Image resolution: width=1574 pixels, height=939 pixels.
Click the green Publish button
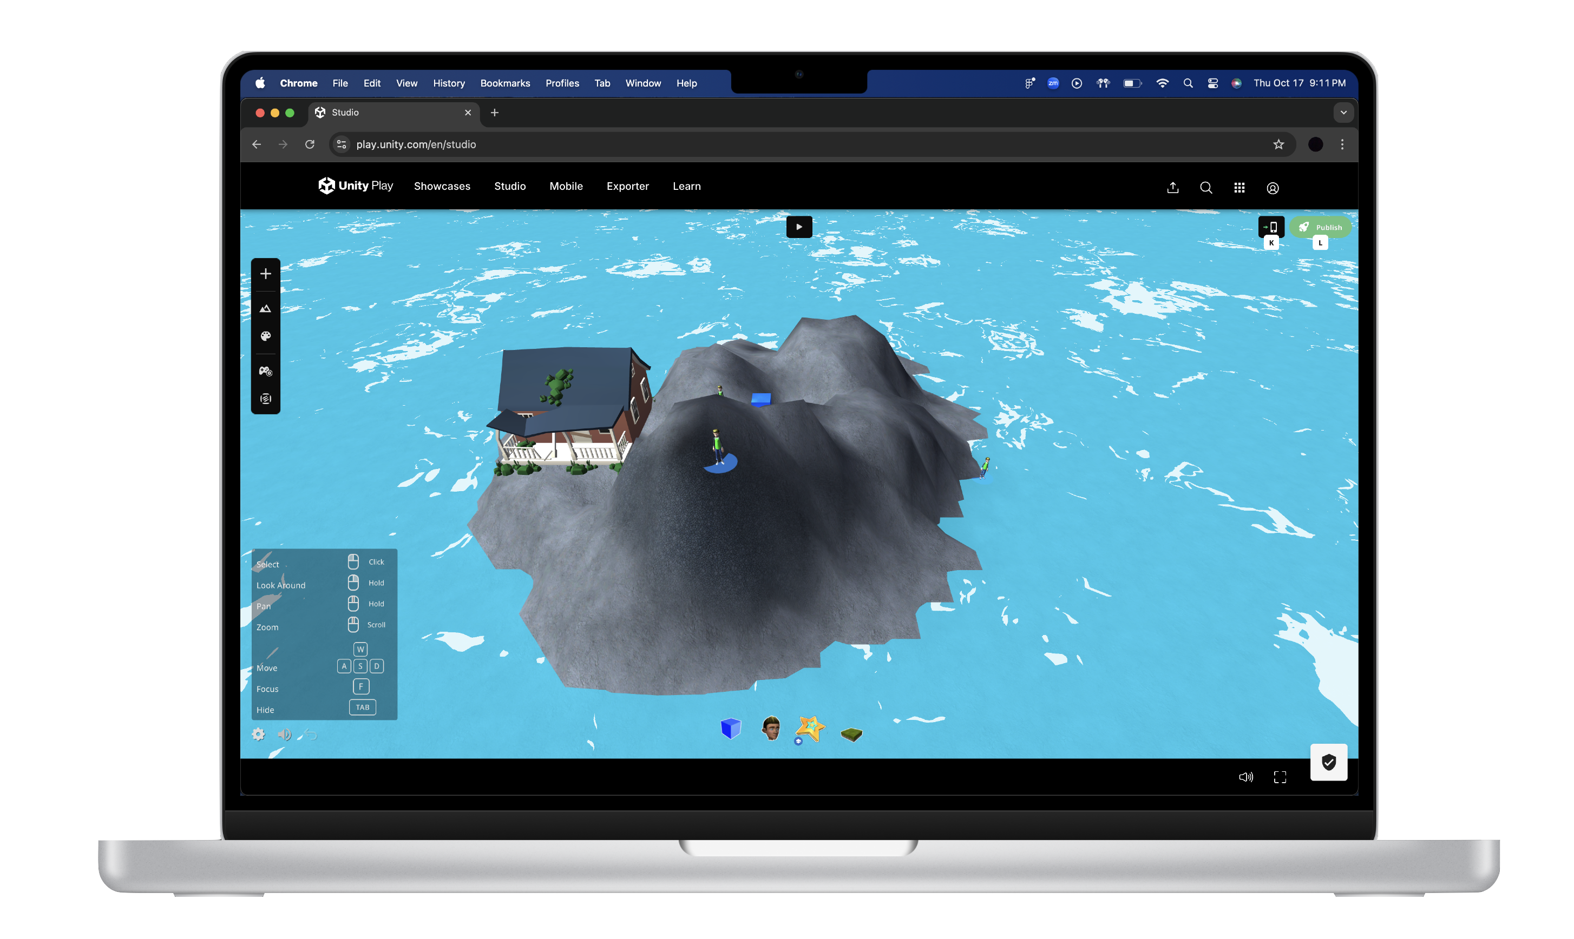click(1320, 227)
